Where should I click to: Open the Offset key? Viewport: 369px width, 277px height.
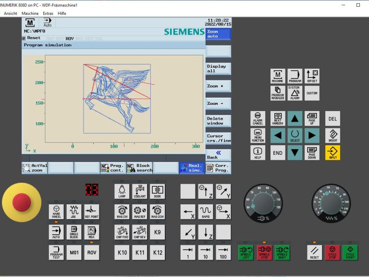coord(312,76)
